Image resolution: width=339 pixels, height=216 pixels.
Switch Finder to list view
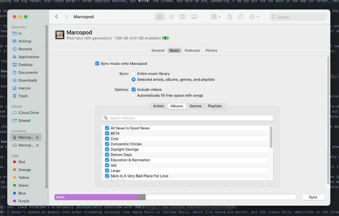point(171,16)
